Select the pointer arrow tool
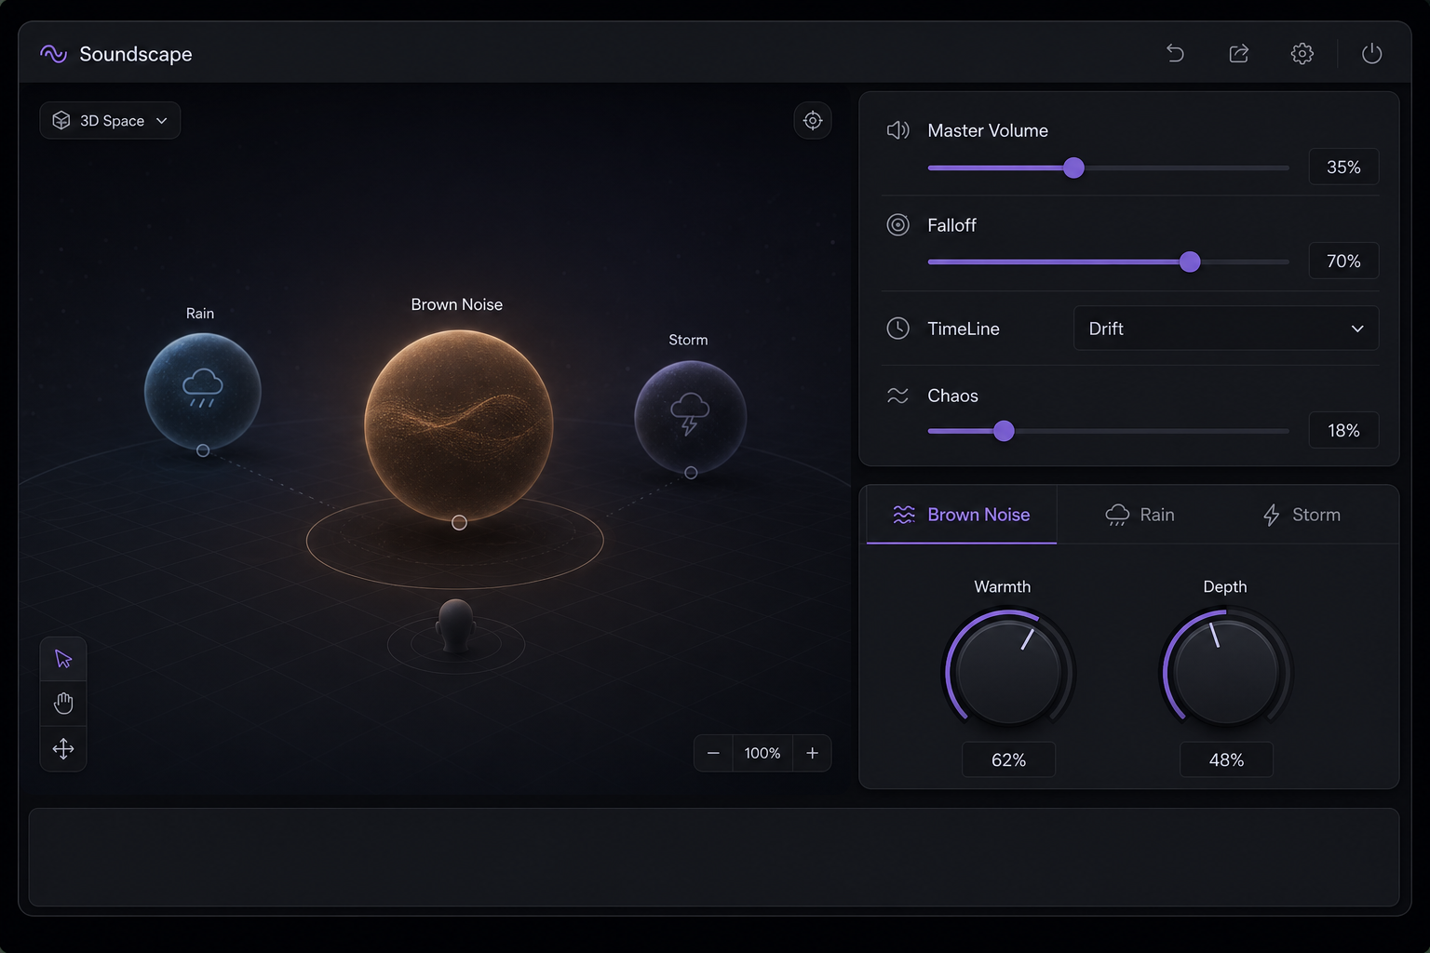The height and width of the screenshot is (953, 1430). (x=63, y=659)
